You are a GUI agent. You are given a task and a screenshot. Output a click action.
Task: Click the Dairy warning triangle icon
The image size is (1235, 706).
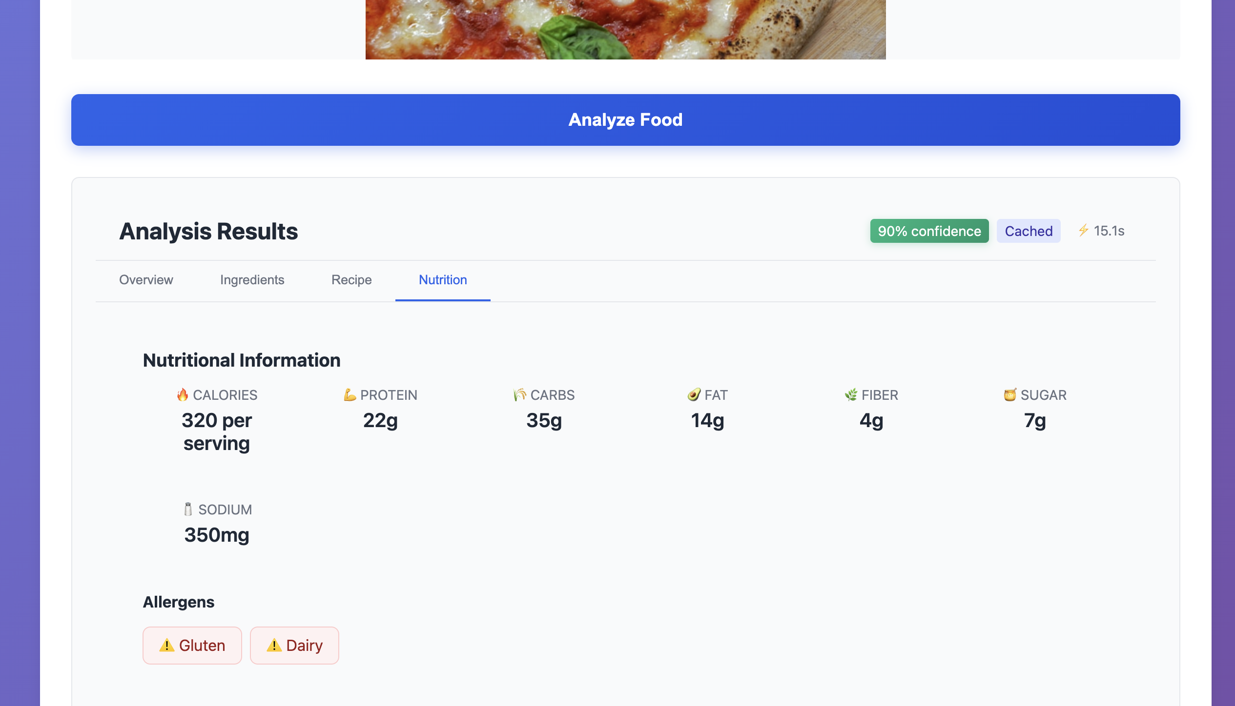(274, 645)
